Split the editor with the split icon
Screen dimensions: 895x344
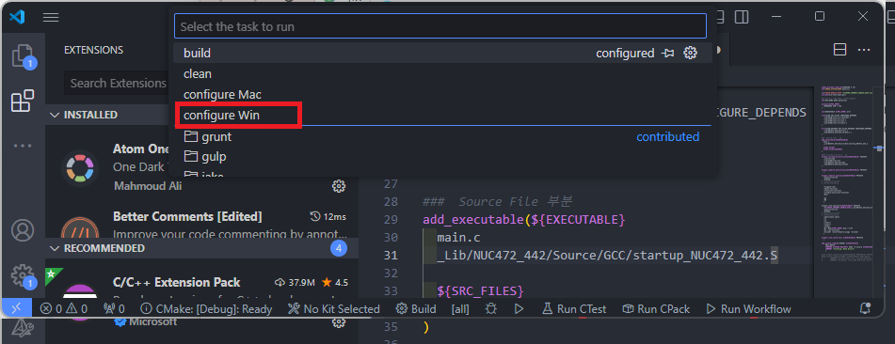pyautogui.click(x=839, y=50)
